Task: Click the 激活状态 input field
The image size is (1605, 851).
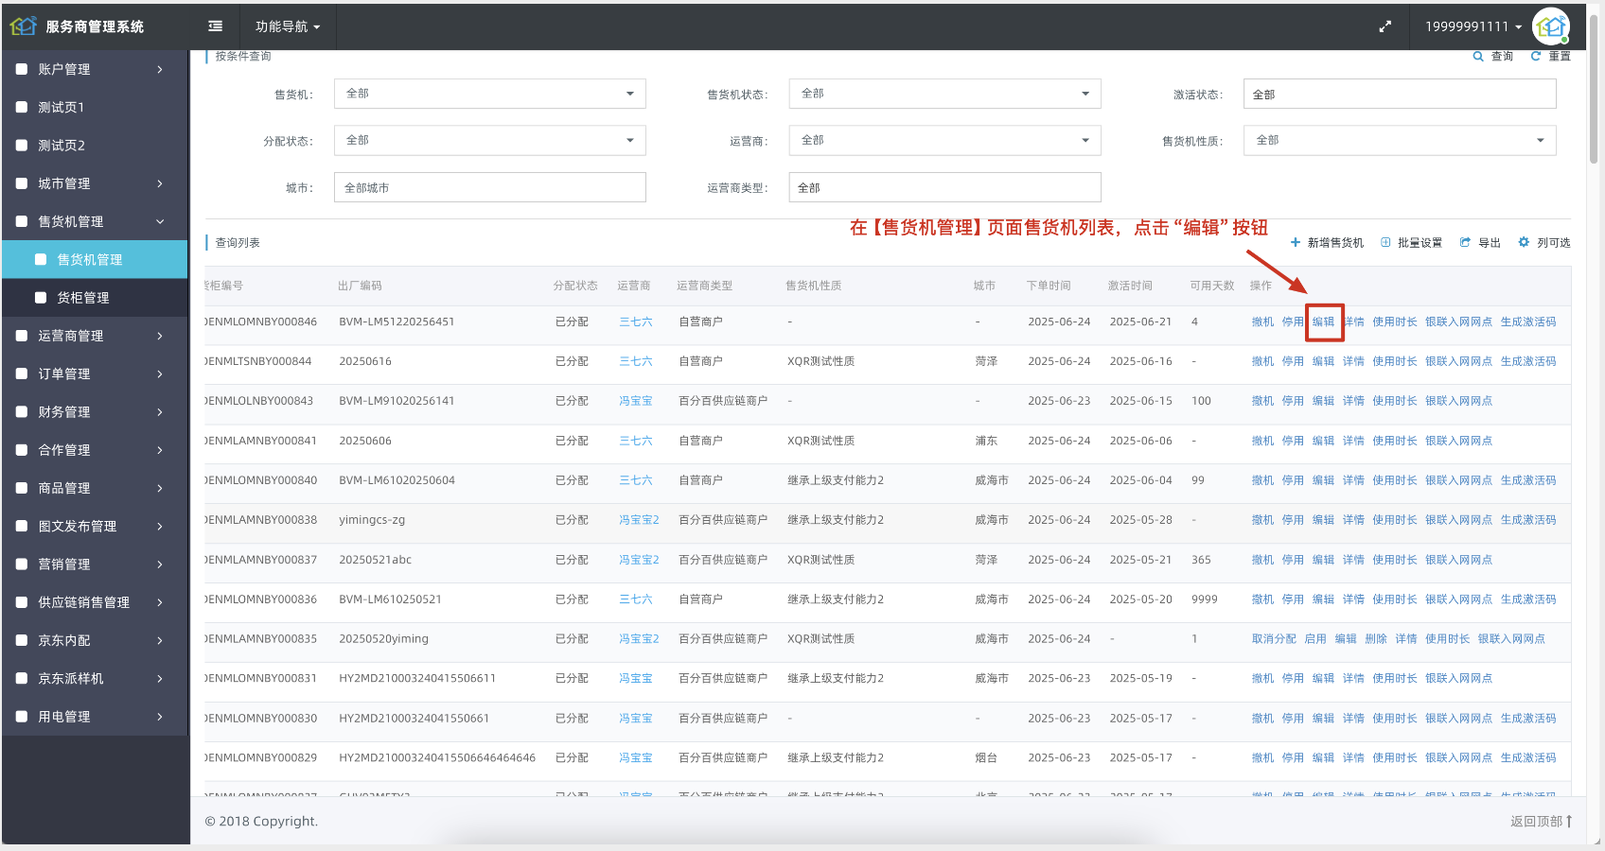Action: [1400, 94]
